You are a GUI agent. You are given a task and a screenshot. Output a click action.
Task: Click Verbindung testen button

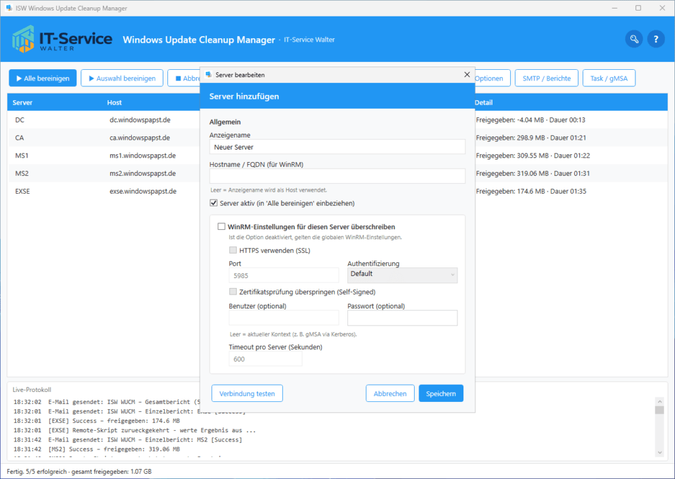coord(247,393)
